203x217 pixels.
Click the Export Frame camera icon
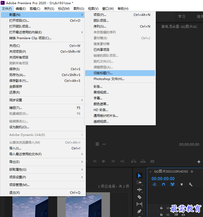tap(152, 161)
